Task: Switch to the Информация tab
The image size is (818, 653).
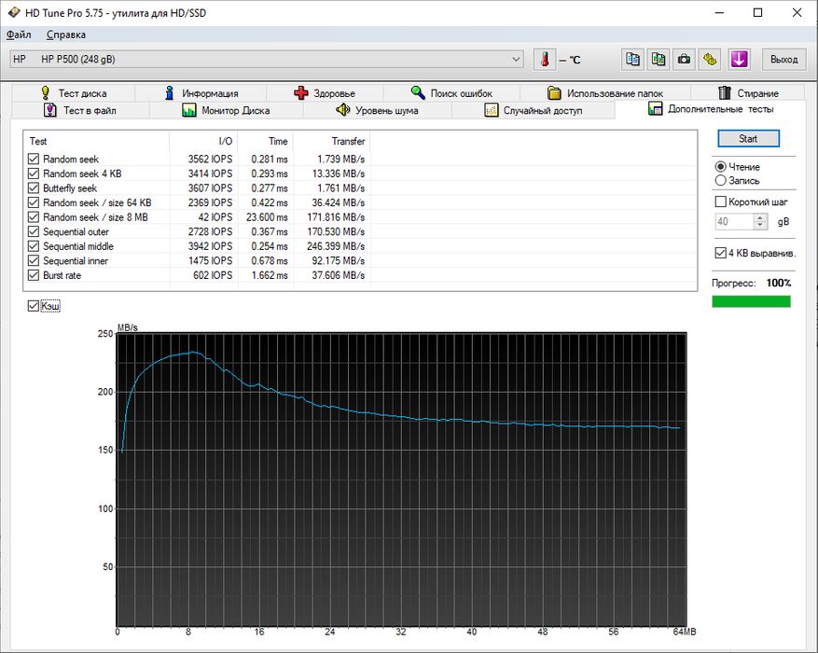Action: [x=201, y=93]
